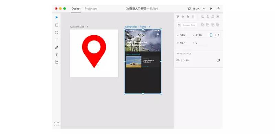275x134 pixels.
Task: Pick color with eyedropper icon
Action: 218,61
